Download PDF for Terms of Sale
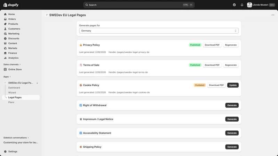The image size is (278, 156). [212, 65]
